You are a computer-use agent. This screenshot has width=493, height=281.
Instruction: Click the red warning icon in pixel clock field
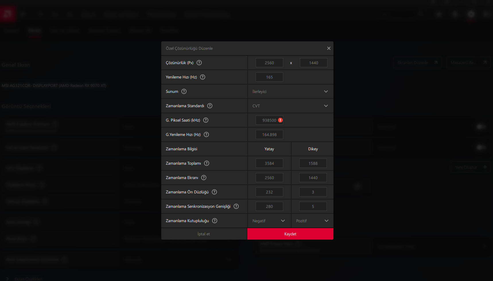[x=280, y=120]
